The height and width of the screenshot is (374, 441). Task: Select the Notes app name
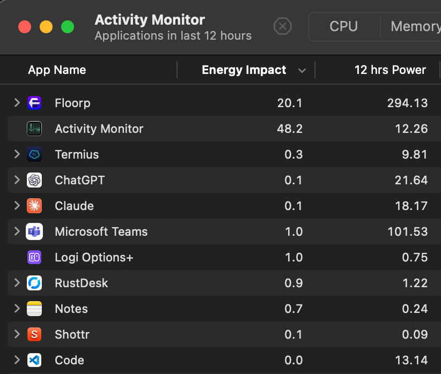71,309
